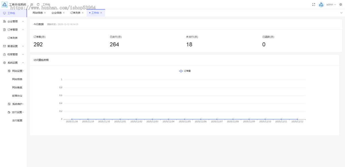Collapse the sidebar with the hamburger icon
Viewport: 345px width, 167px height.
pos(32,5)
